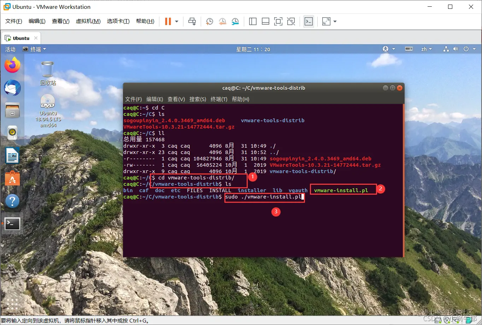Open the Help icon in the dock
Image resolution: width=482 pixels, height=325 pixels.
(12, 201)
